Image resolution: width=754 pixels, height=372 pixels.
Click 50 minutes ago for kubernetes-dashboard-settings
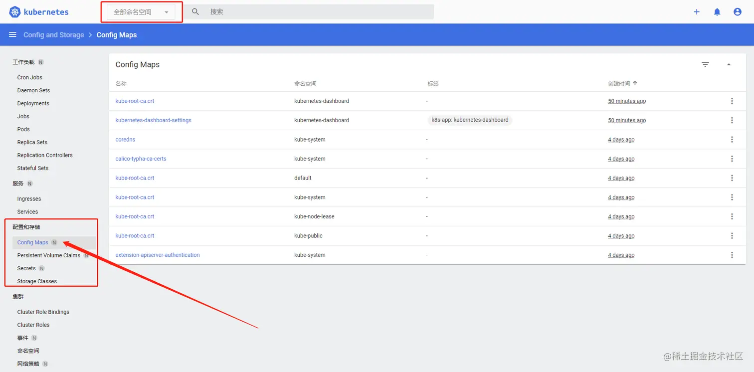(627, 120)
